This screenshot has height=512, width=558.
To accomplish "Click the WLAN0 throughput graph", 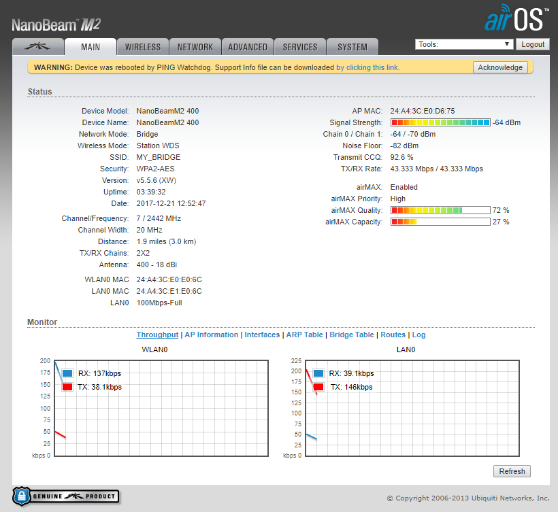I will (x=161, y=408).
